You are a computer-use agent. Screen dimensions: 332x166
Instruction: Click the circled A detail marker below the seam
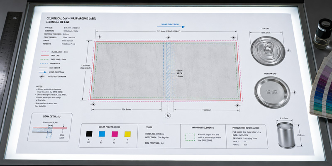point(168,115)
